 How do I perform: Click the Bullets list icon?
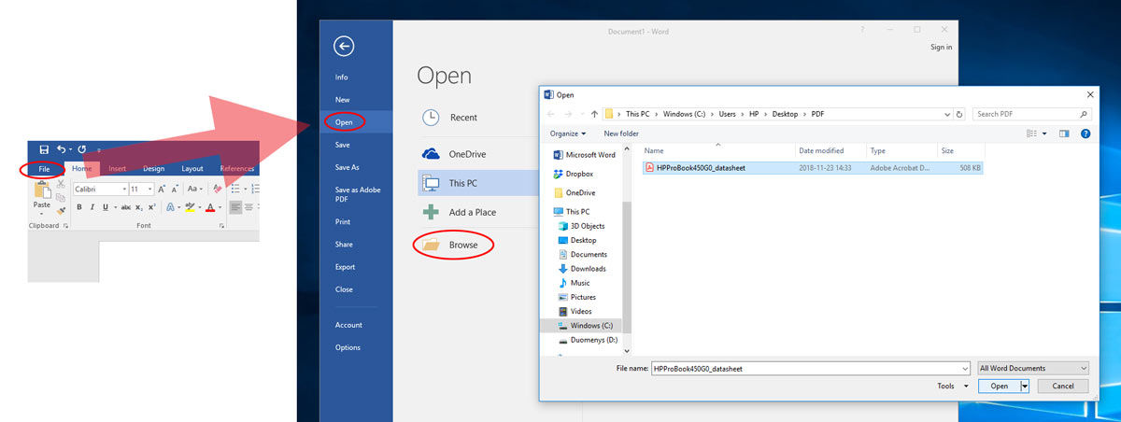pos(235,189)
